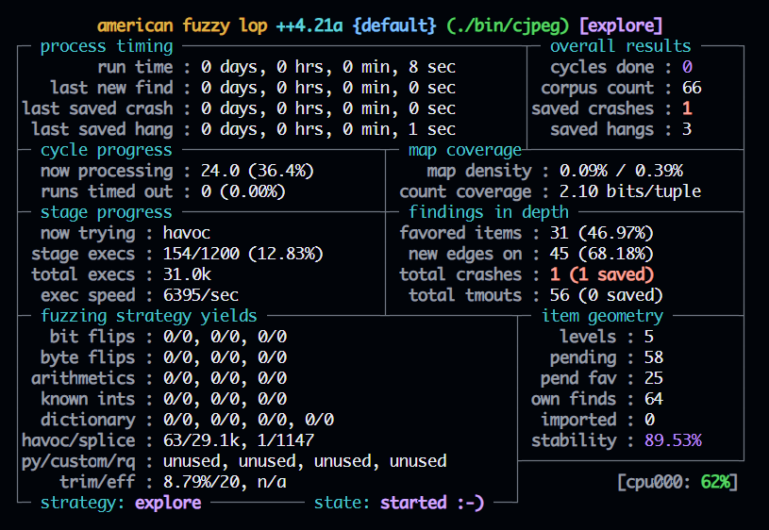Click the 'py/custom/rq' row label

(78, 461)
